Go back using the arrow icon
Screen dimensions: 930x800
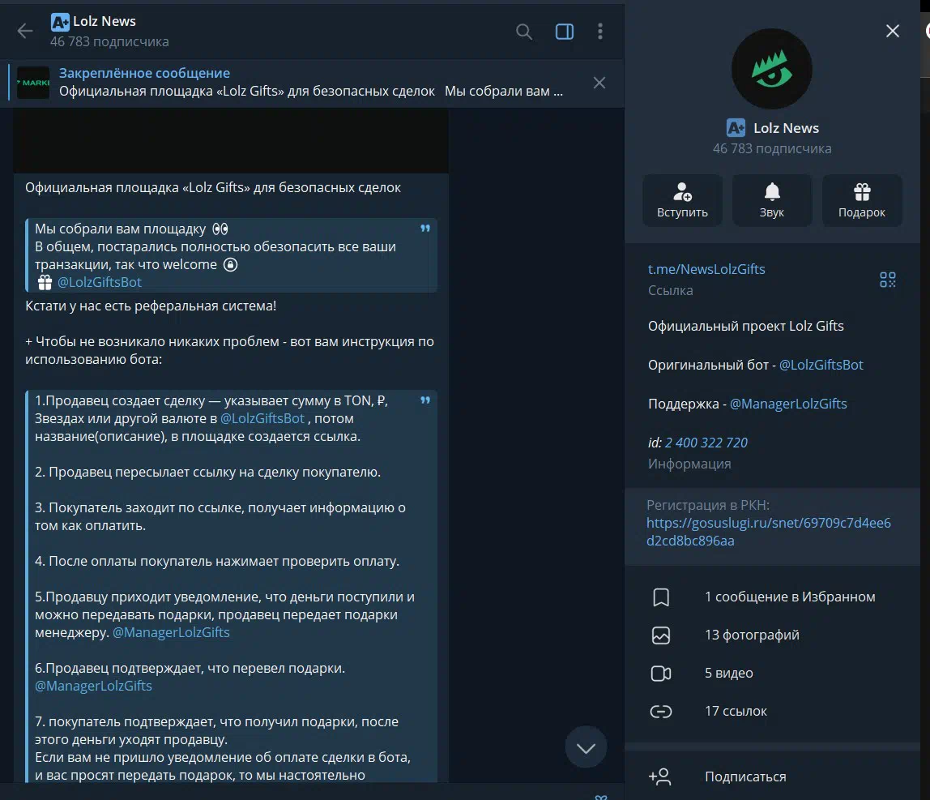pos(25,32)
